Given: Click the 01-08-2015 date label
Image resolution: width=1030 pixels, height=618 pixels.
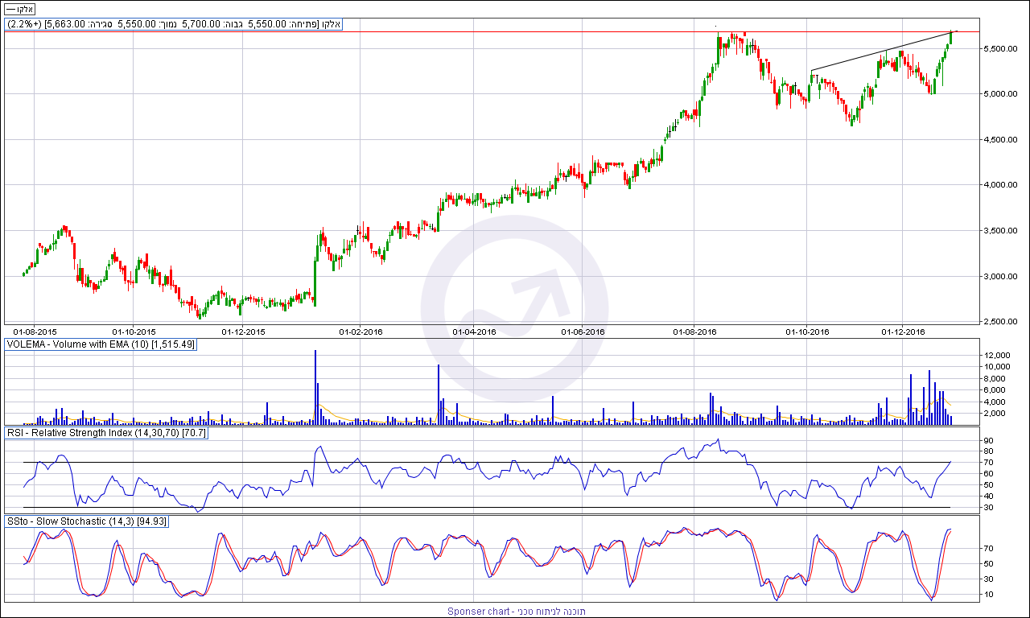Looking at the screenshot, I should tap(35, 331).
